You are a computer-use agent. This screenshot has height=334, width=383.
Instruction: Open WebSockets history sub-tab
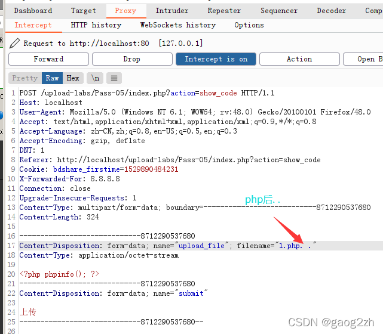point(178,25)
